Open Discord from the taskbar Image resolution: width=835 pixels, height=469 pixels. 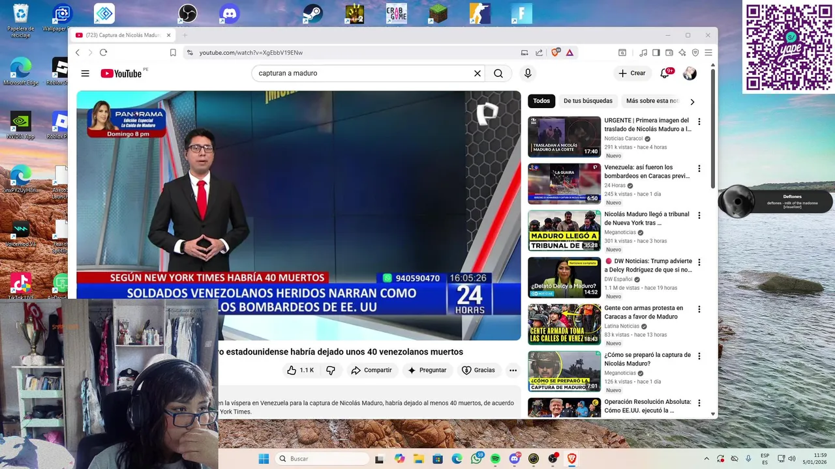(x=514, y=459)
